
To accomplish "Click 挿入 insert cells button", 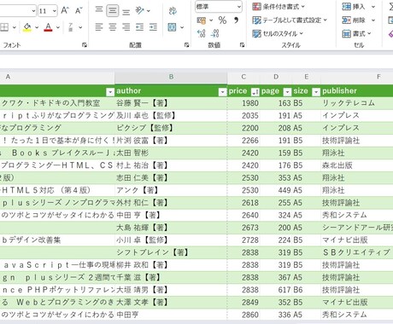I will pyautogui.click(x=354, y=7).
